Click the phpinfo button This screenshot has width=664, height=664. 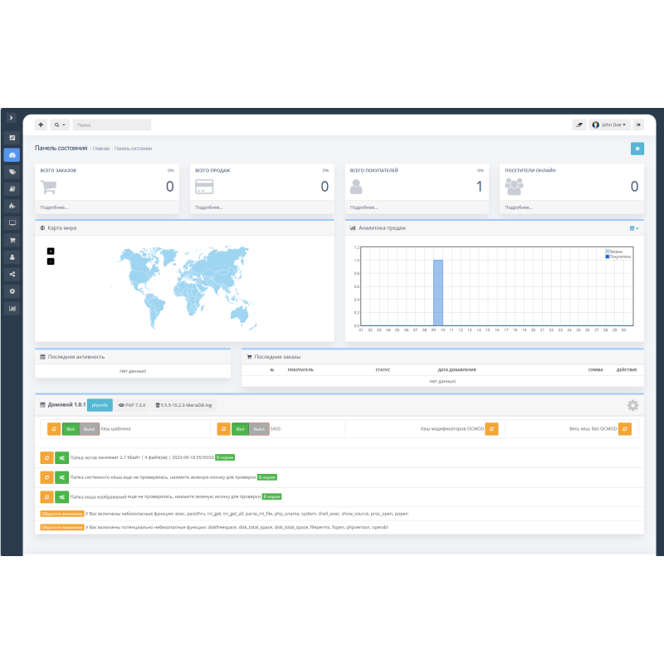(x=100, y=405)
